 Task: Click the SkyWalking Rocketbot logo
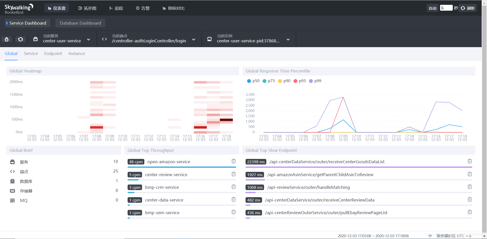(19, 9)
